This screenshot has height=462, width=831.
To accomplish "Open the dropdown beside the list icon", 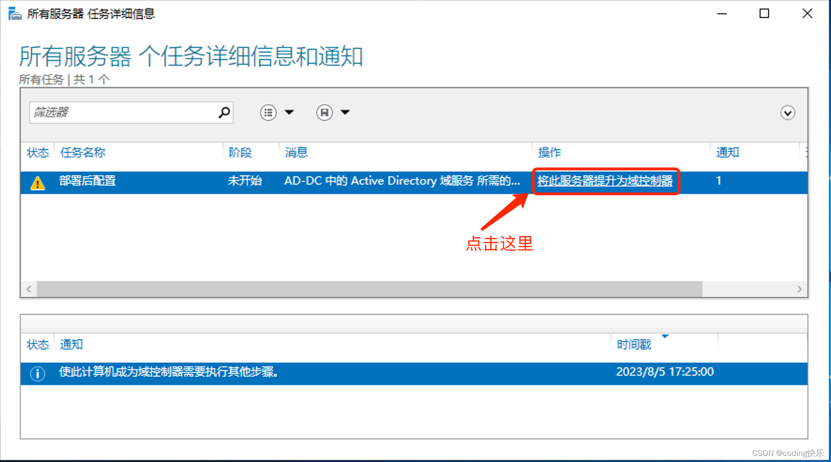I will pos(290,112).
